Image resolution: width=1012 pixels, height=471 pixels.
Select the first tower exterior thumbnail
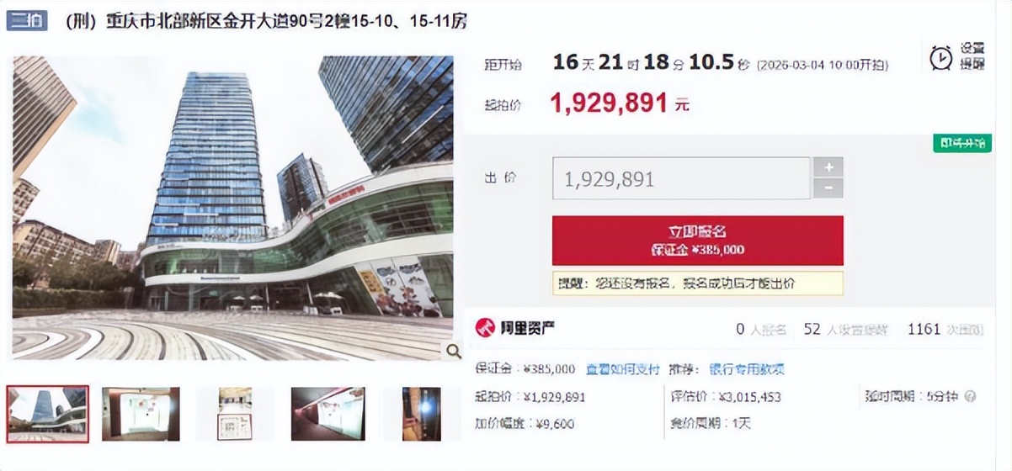point(48,414)
